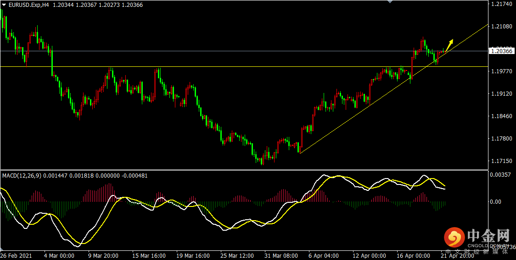Click the 1.17150 price scale label
Viewport: 516px width, 260px height.
click(502, 161)
